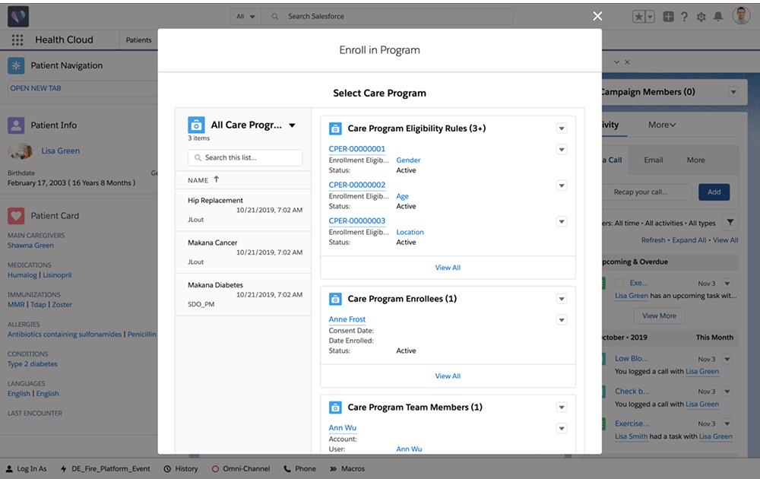Screen dimensions: 760x479
Task: View notifications bell icon
Action: [x=718, y=17]
